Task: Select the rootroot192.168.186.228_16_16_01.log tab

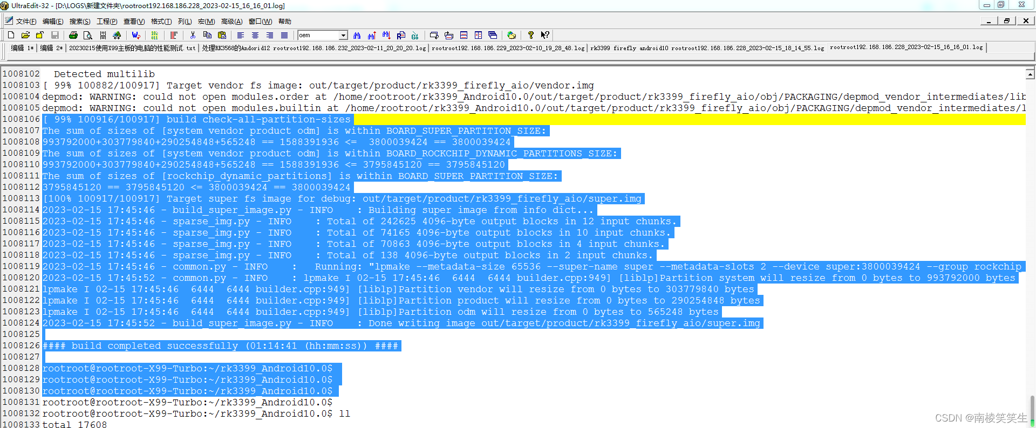Action: tap(906, 47)
